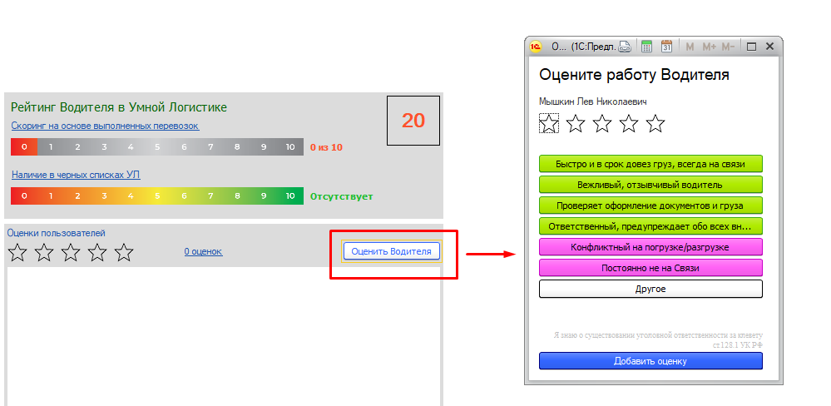Viewport: 831px width, 406px height.
Task: Choose 'Вежливый, отзывчивый водитель' option
Action: point(650,185)
